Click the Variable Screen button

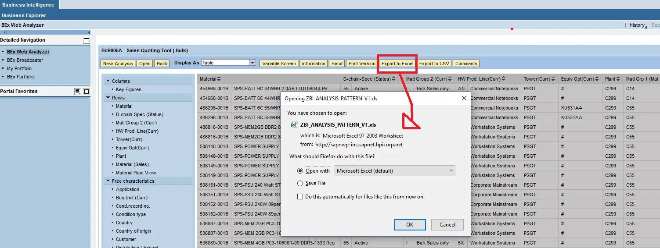pyautogui.click(x=279, y=64)
